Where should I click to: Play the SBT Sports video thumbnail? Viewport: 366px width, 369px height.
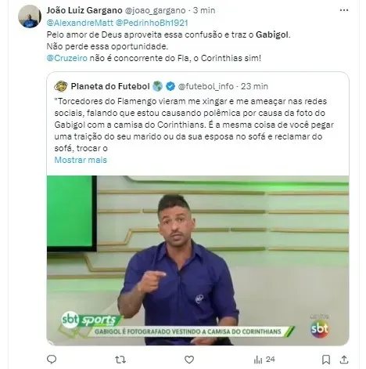click(198, 261)
